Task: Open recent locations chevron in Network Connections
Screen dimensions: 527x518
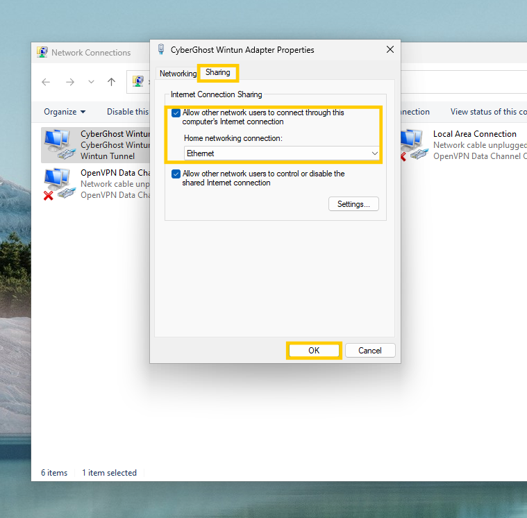Action: pos(91,82)
